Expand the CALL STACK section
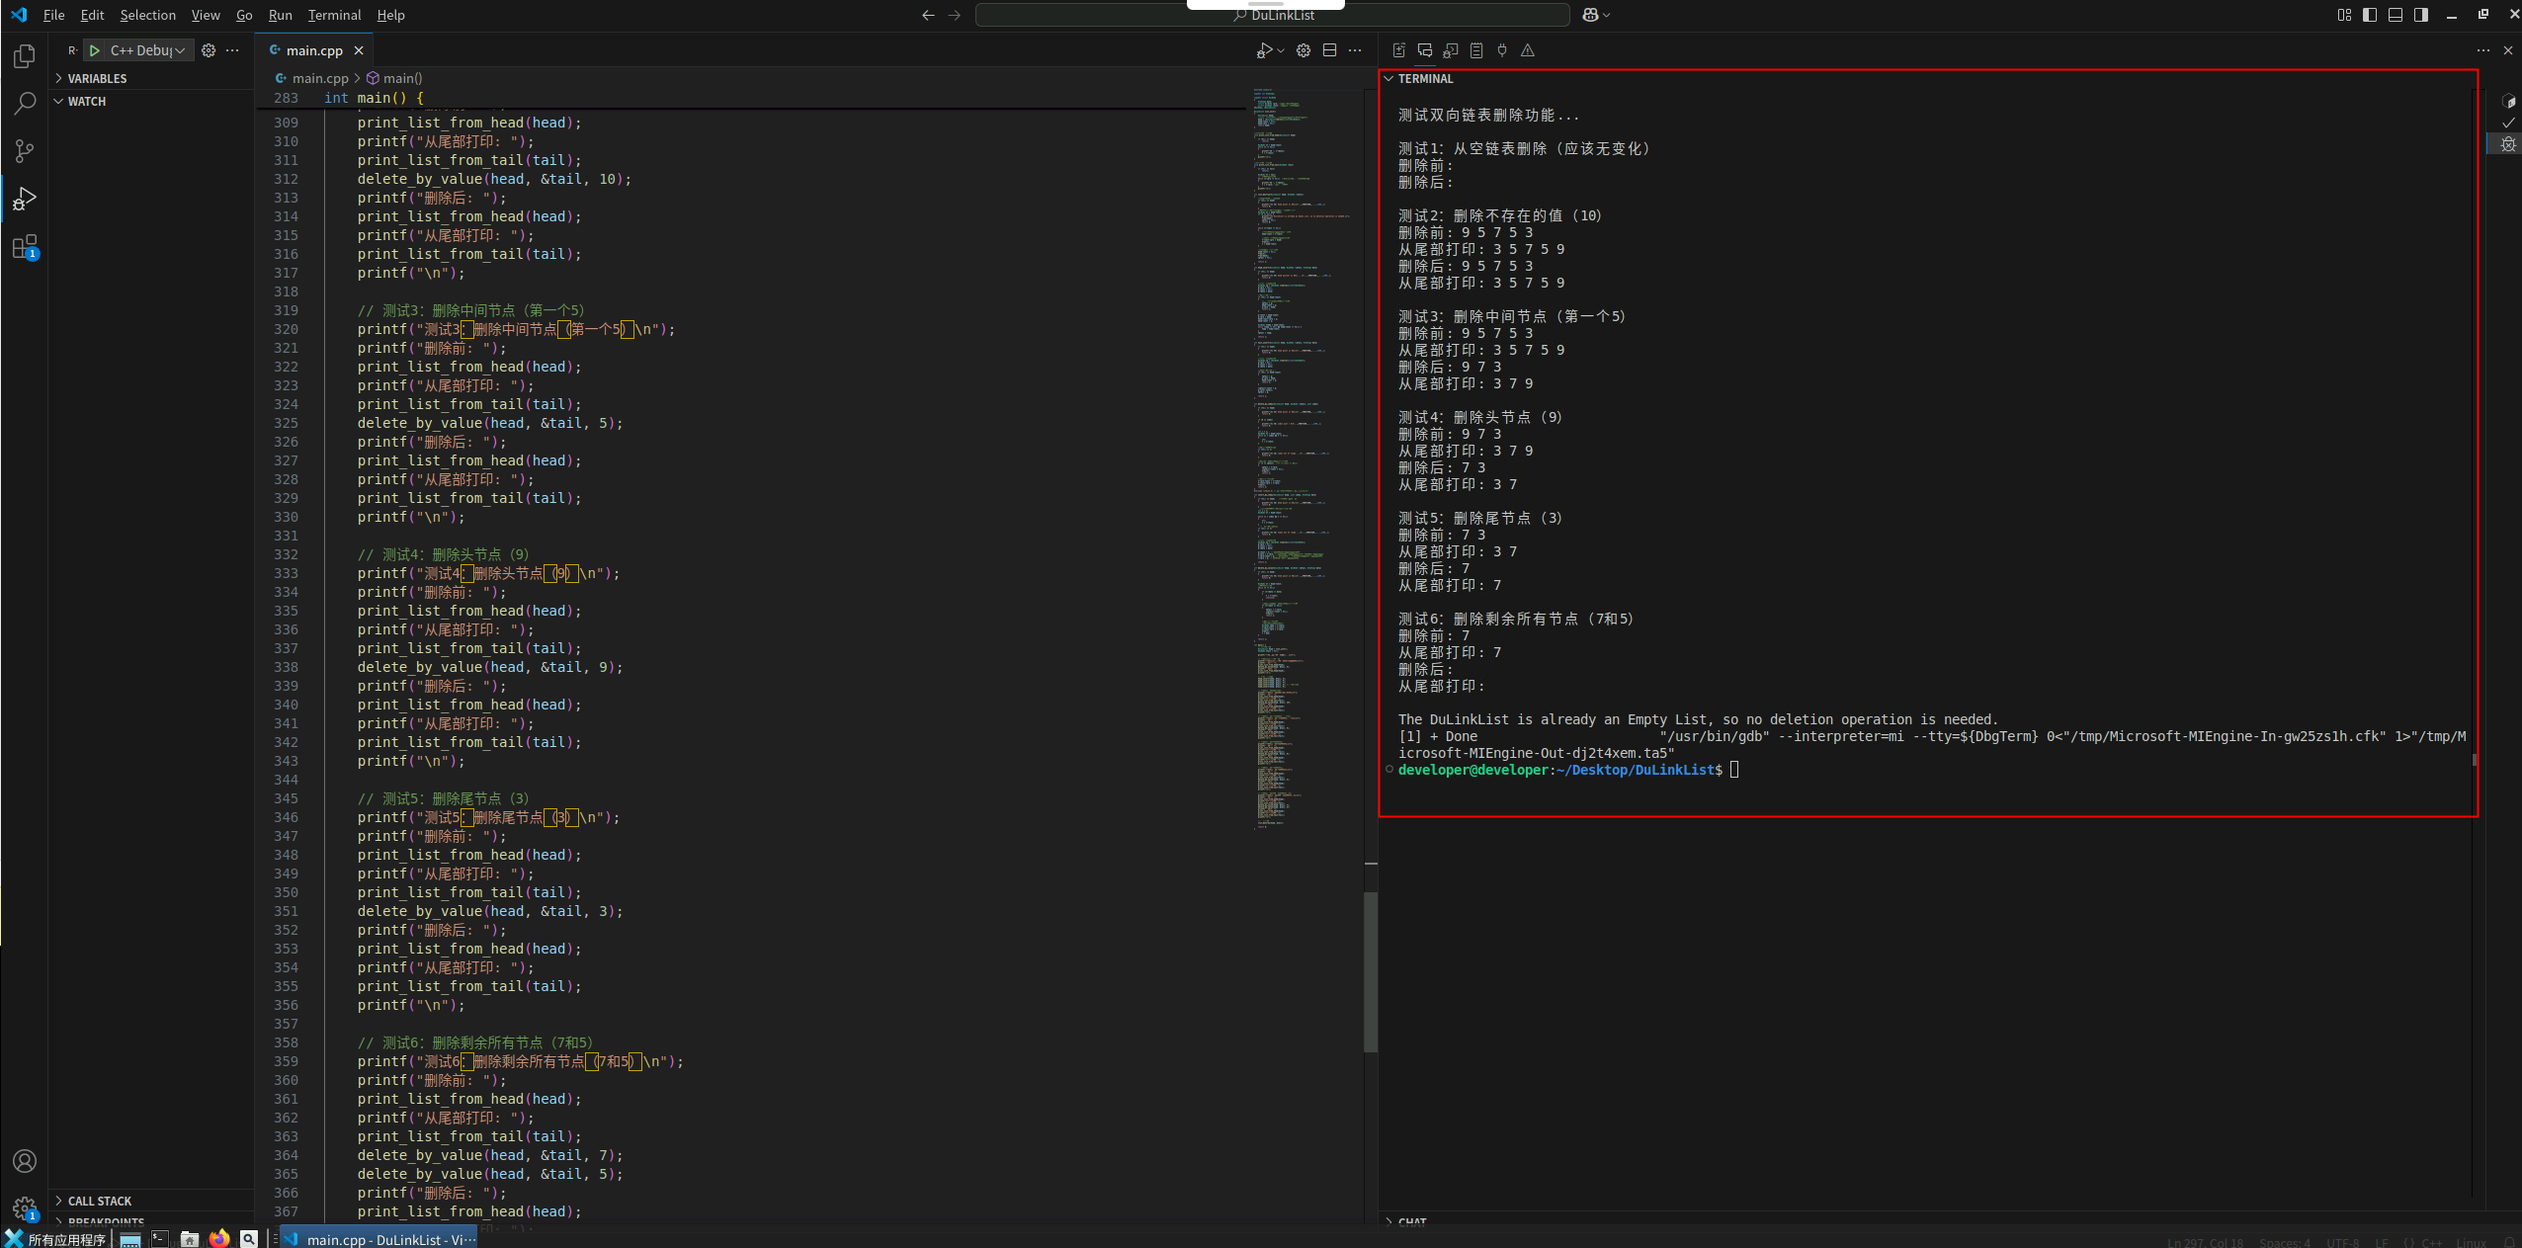The height and width of the screenshot is (1248, 2522). point(99,1201)
